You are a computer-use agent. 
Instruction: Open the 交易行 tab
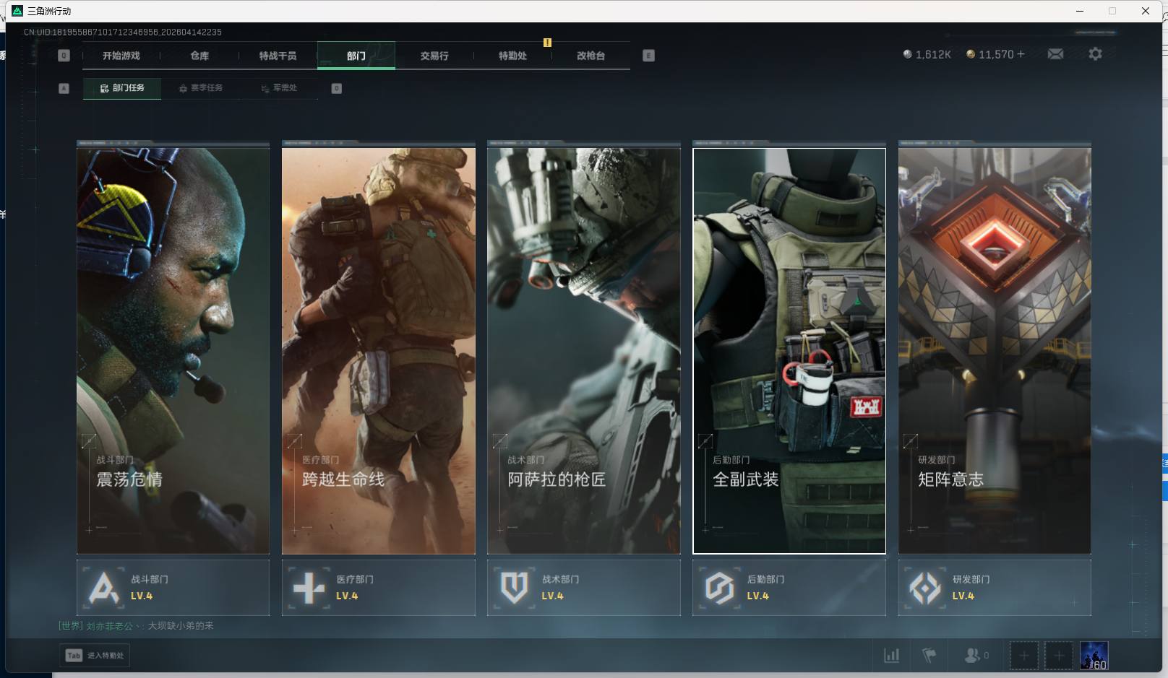point(434,56)
